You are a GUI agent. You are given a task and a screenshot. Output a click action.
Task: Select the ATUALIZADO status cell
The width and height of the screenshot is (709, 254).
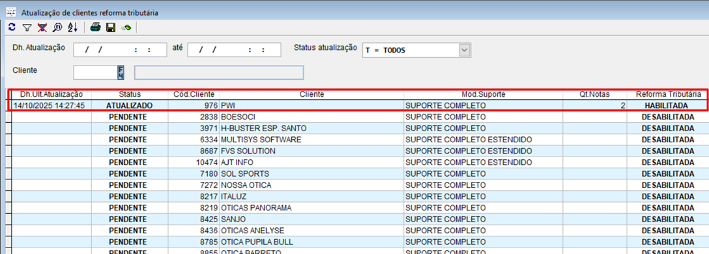click(130, 106)
